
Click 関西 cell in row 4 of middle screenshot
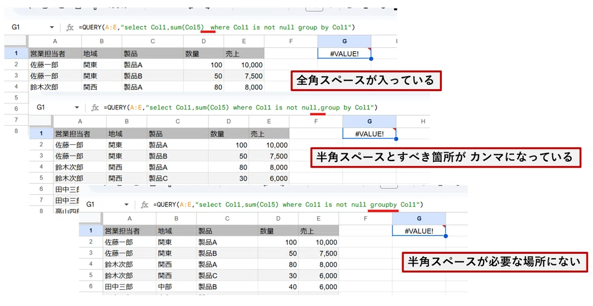[126, 168]
